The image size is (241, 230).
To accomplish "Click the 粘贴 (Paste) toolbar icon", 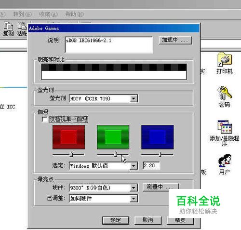I will coord(22,28).
